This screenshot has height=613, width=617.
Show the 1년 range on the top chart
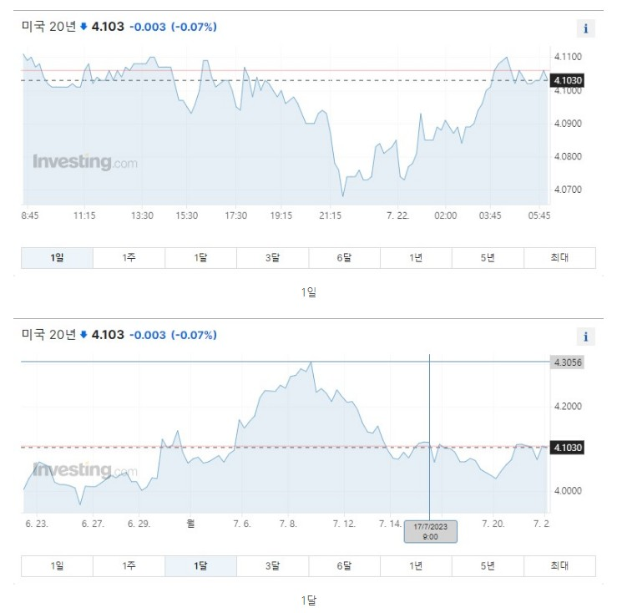[x=416, y=258]
